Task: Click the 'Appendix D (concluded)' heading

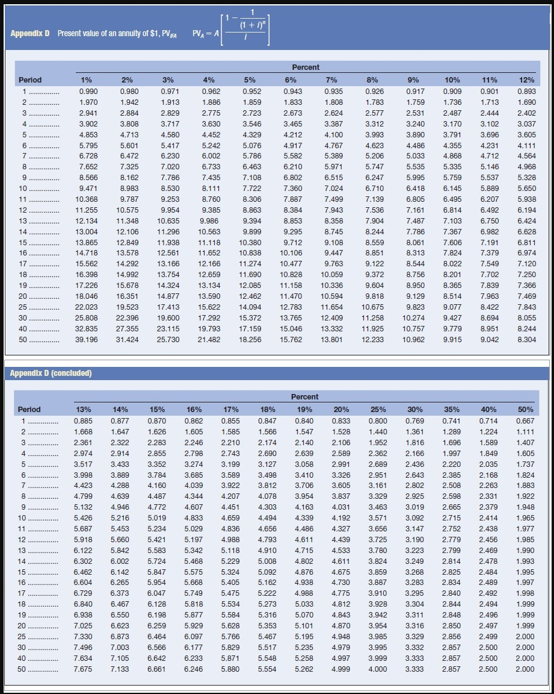Action: pos(51,373)
